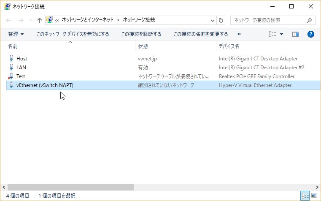Viewport: 321px width, 201px height.
Task: Click Realtek PCIe GBE Family Controller
Action: pyautogui.click(x=256, y=76)
